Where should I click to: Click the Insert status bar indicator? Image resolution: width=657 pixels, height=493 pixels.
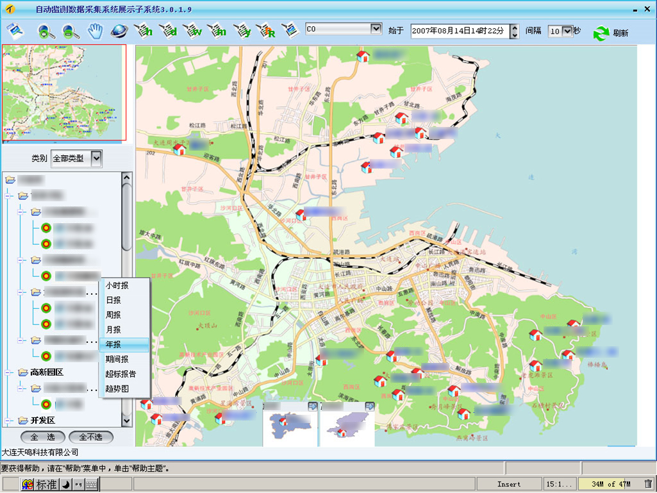tap(509, 484)
